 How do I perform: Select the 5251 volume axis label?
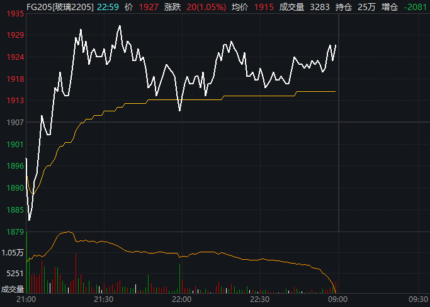[13, 274]
